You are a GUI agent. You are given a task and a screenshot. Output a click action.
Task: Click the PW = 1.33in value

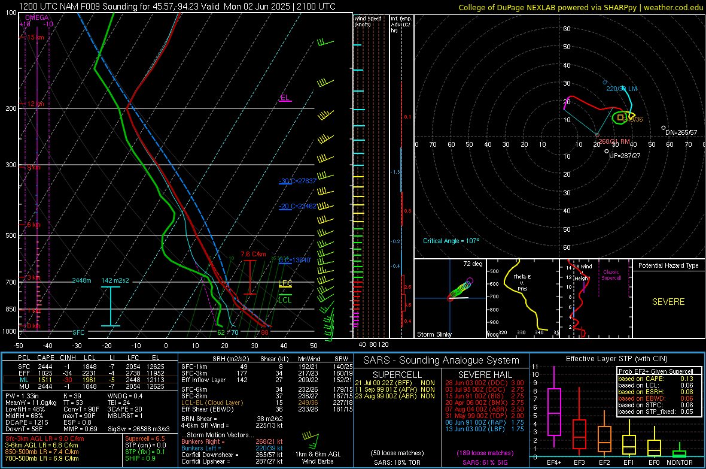click(x=25, y=396)
